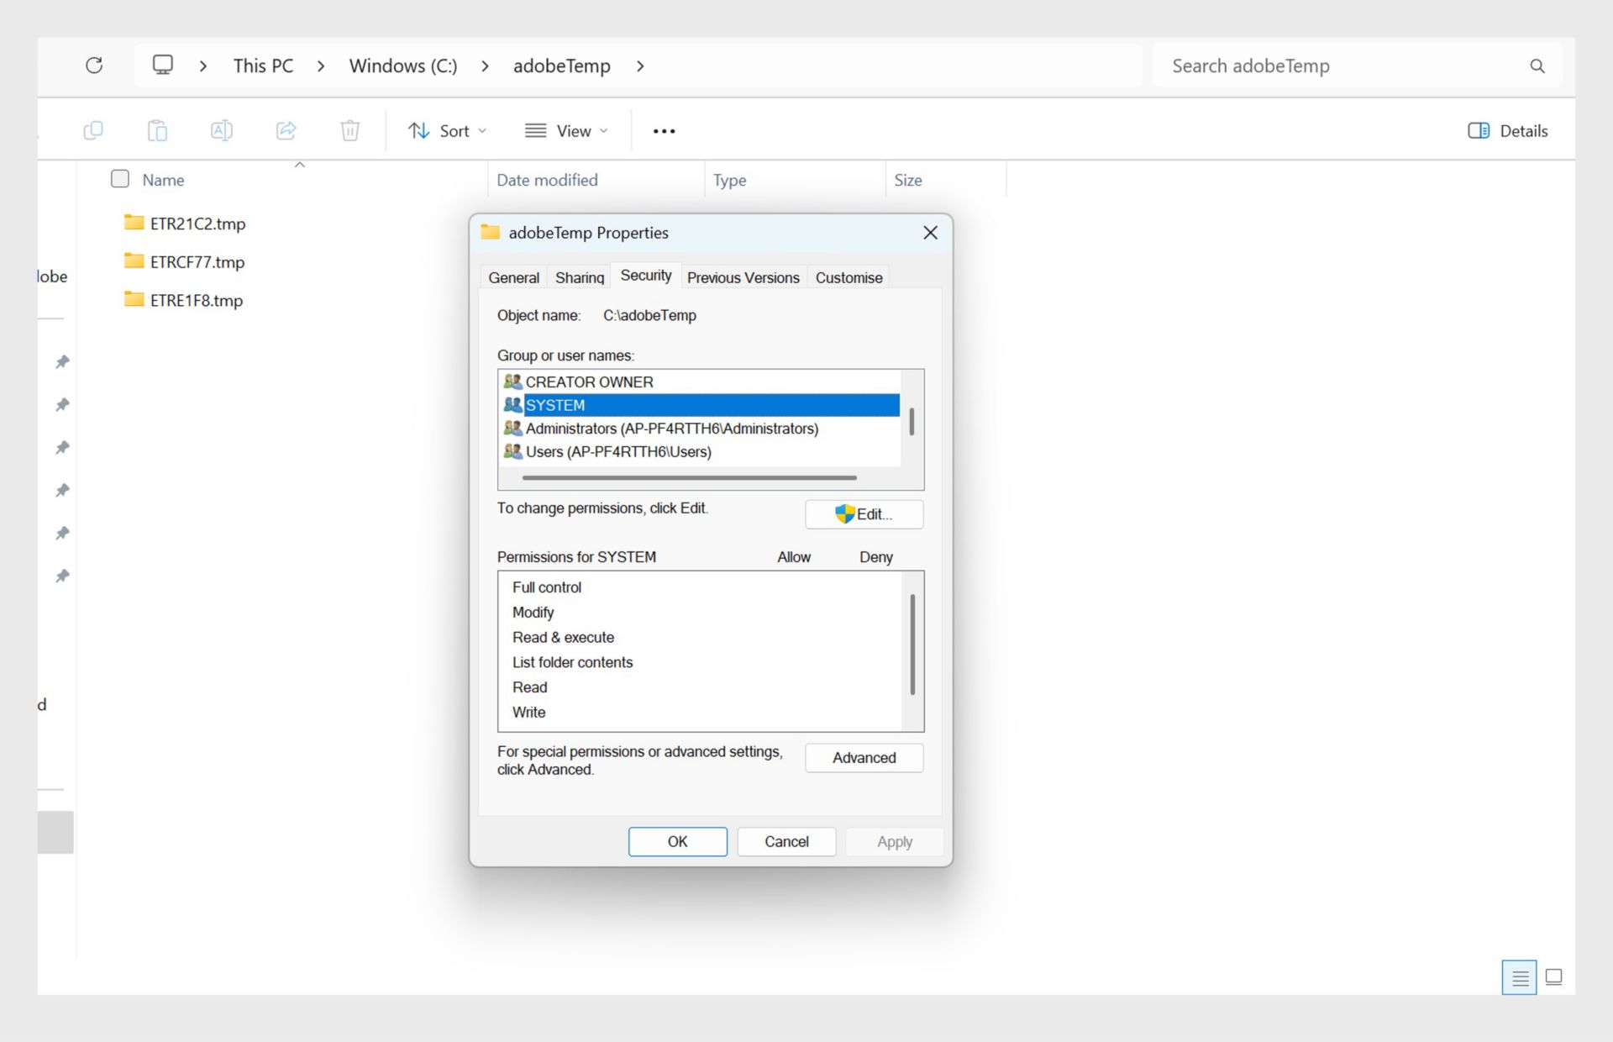Switch to the Previous Versions tab

(743, 277)
